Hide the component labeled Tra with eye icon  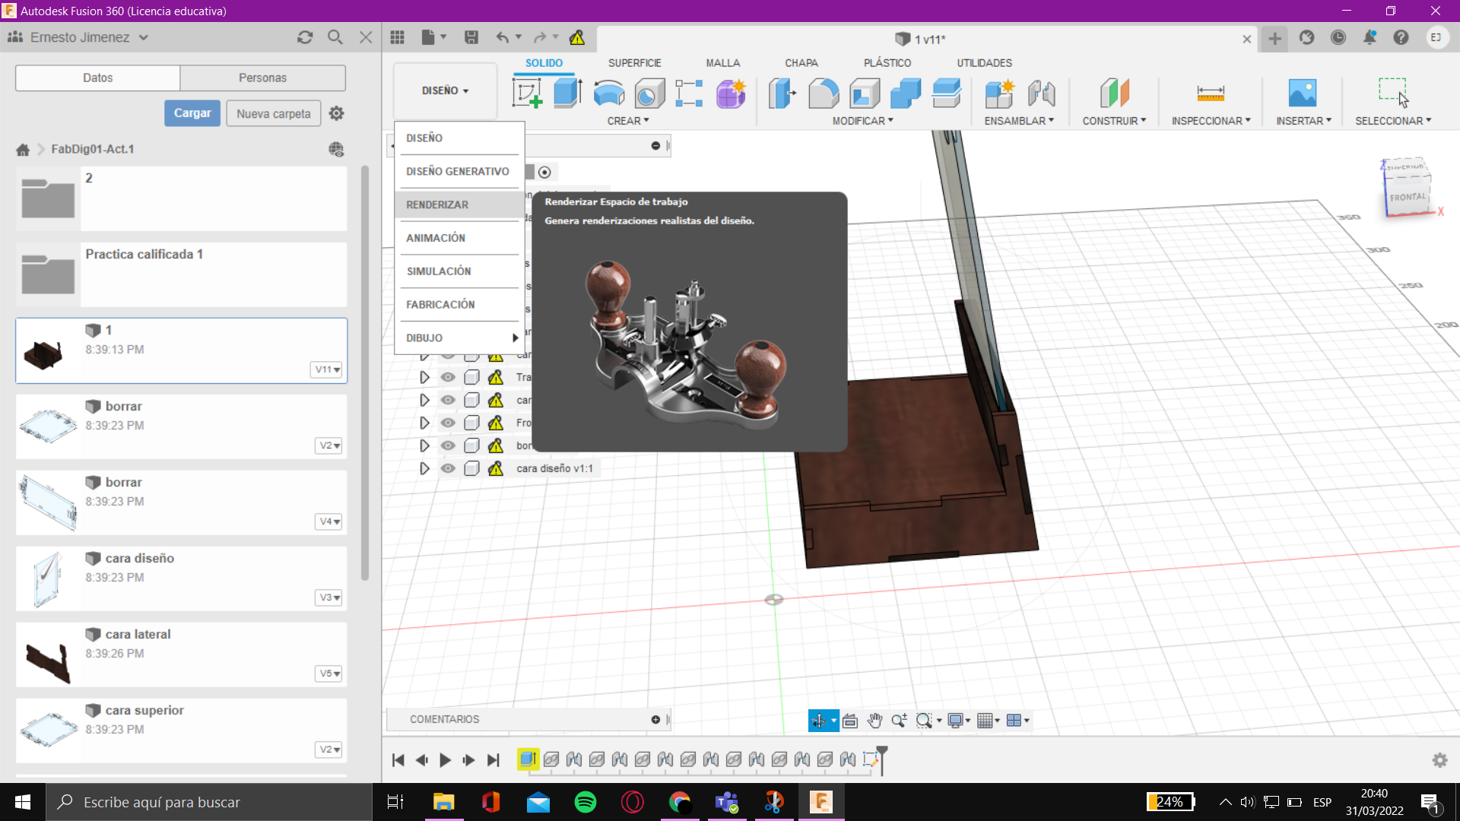pyautogui.click(x=448, y=377)
